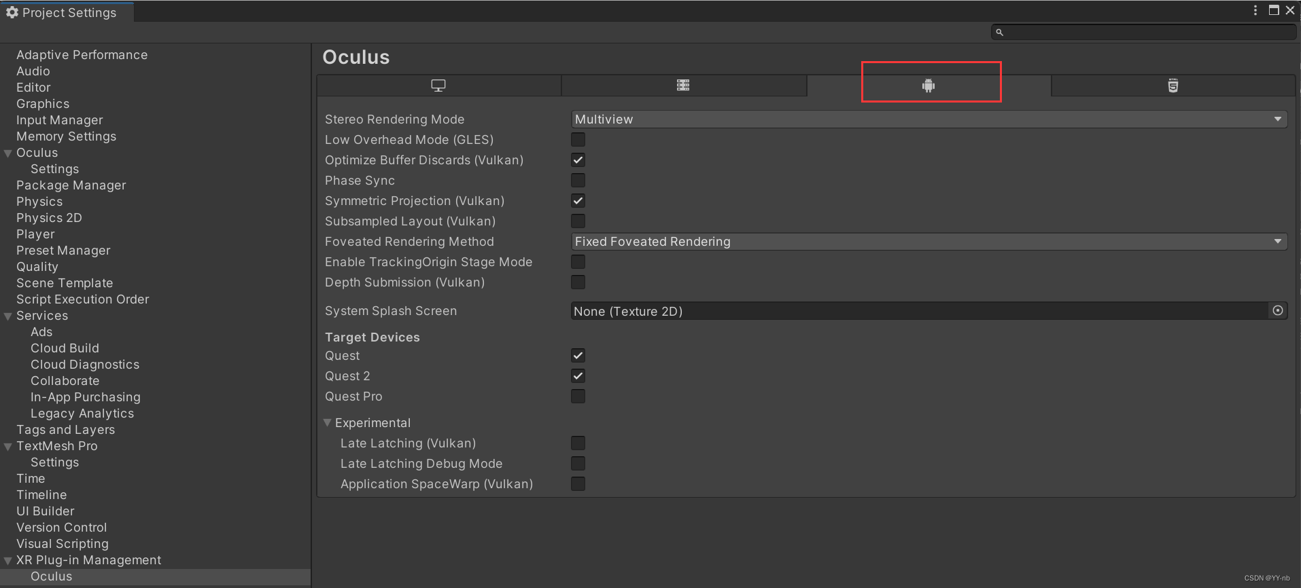Open Adaptive Performance settings
Image resolution: width=1301 pixels, height=588 pixels.
82,55
